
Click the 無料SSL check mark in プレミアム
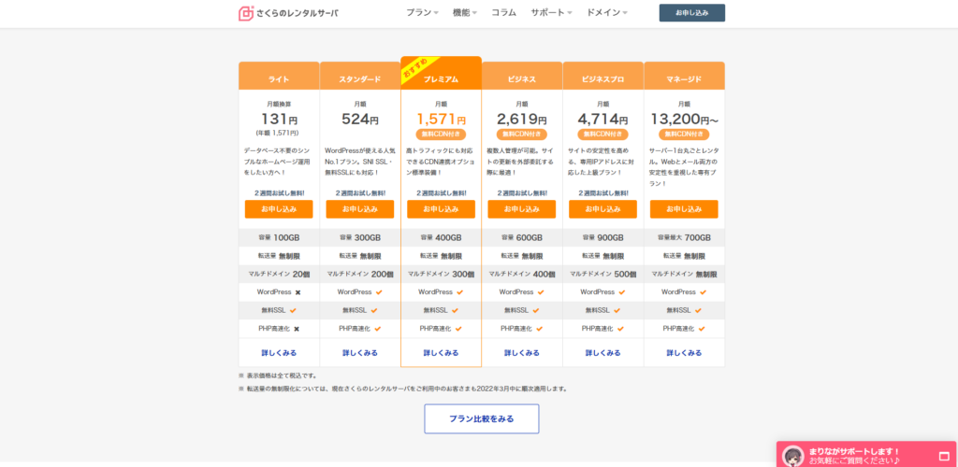[x=456, y=310]
